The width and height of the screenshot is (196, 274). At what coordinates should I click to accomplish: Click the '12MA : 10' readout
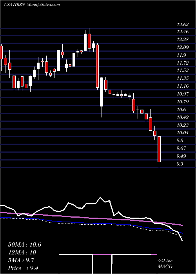click(22, 252)
